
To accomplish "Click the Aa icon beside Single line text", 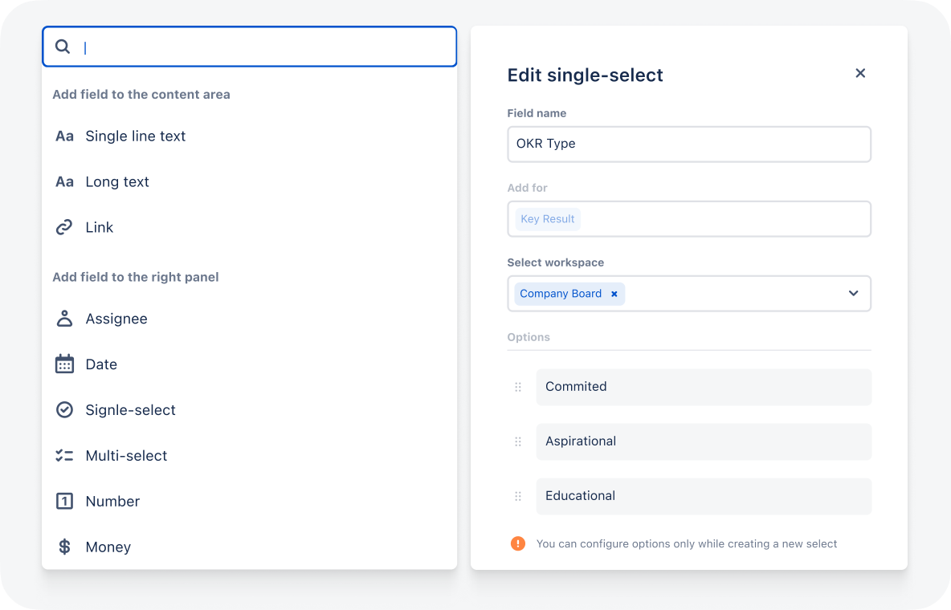I will pyautogui.click(x=64, y=136).
